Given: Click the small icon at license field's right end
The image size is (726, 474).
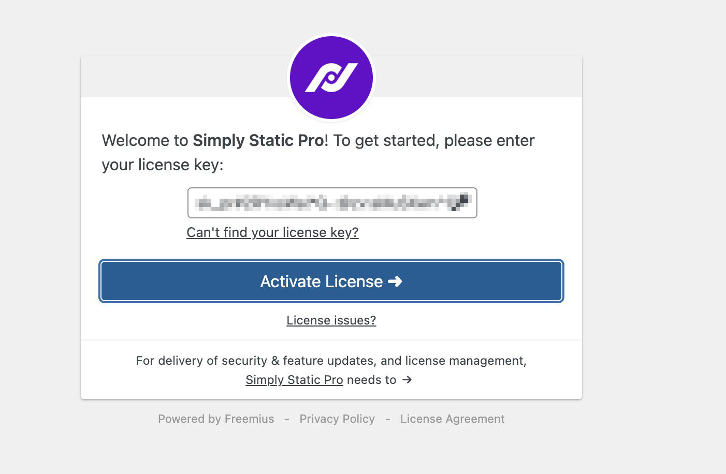Looking at the screenshot, I should click(460, 202).
